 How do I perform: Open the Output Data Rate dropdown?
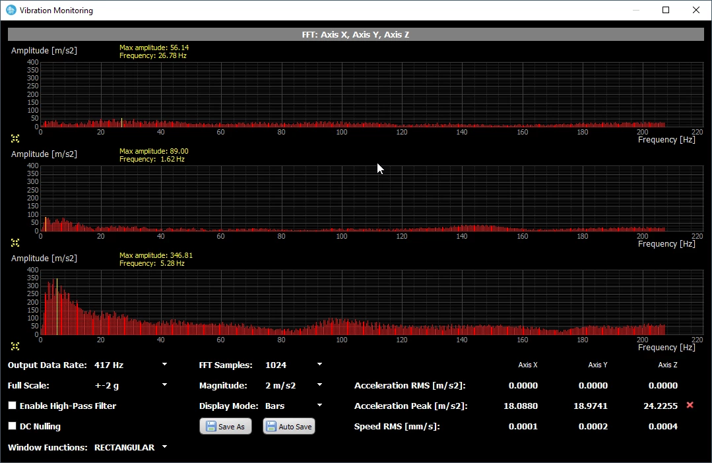pyautogui.click(x=131, y=365)
